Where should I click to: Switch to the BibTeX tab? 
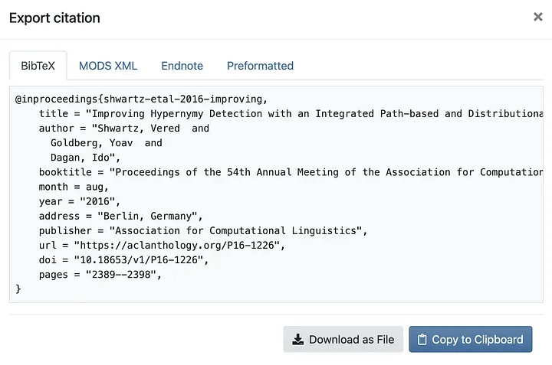pos(38,66)
